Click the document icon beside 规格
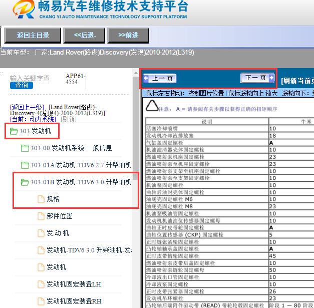The height and width of the screenshot is (308, 314). 41,199
